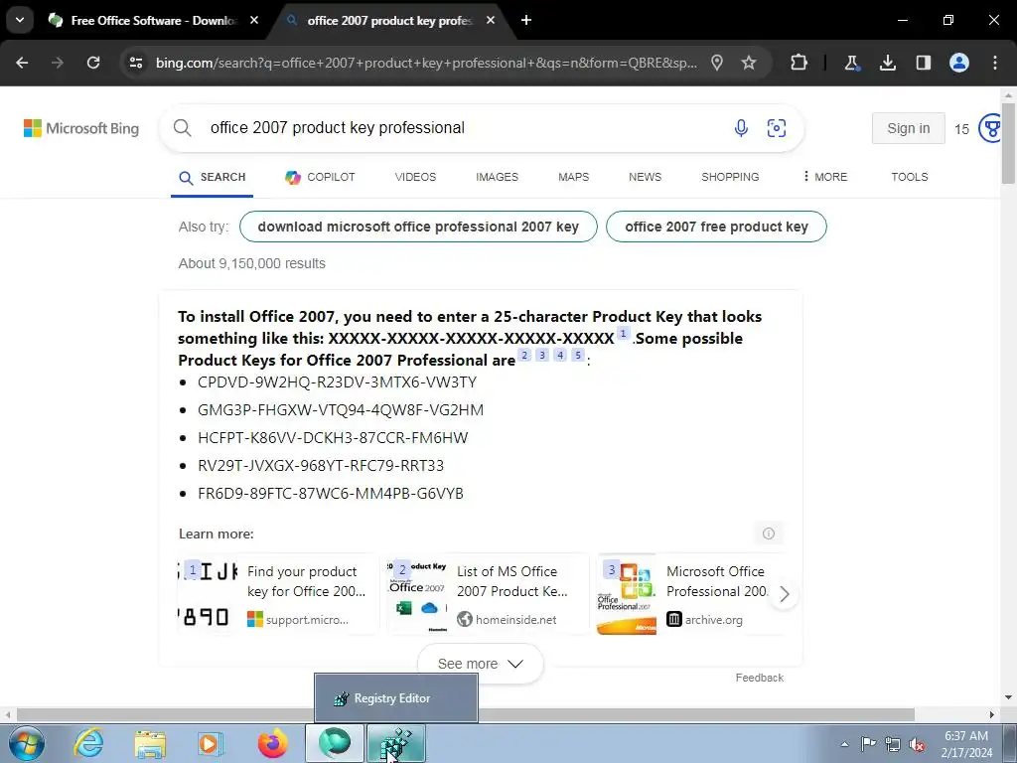Viewport: 1017px width, 763px height.
Task: Open visual search camera icon
Action: pos(777,128)
